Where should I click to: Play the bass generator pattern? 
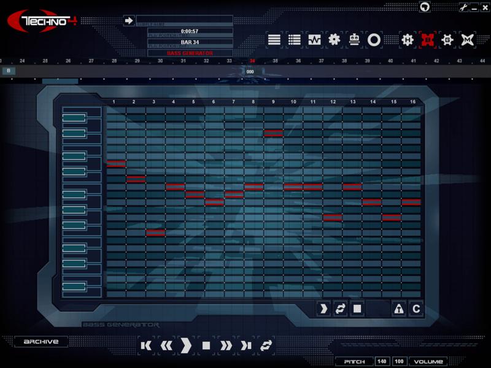click(323, 309)
